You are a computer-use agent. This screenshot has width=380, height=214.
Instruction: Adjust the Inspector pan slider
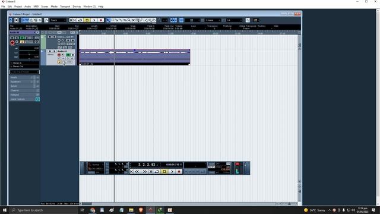point(29,53)
